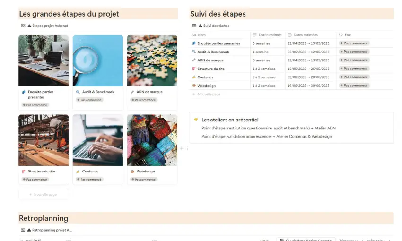Open the paint brushes image on the Webdesign card

point(152,140)
